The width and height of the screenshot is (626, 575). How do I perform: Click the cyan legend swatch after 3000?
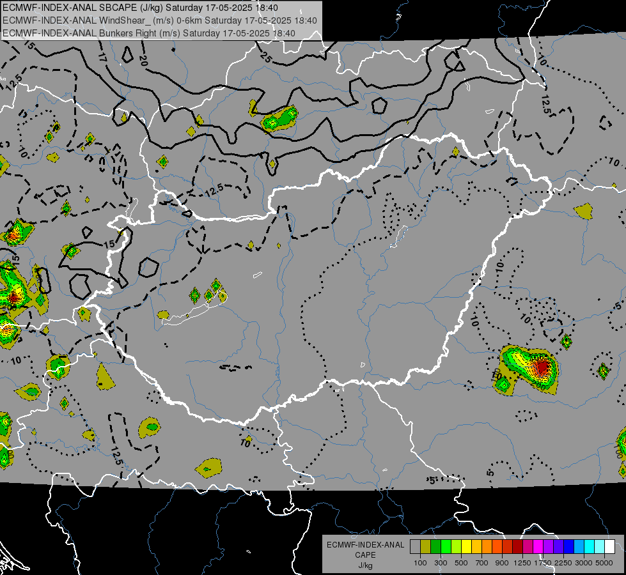pos(590,547)
